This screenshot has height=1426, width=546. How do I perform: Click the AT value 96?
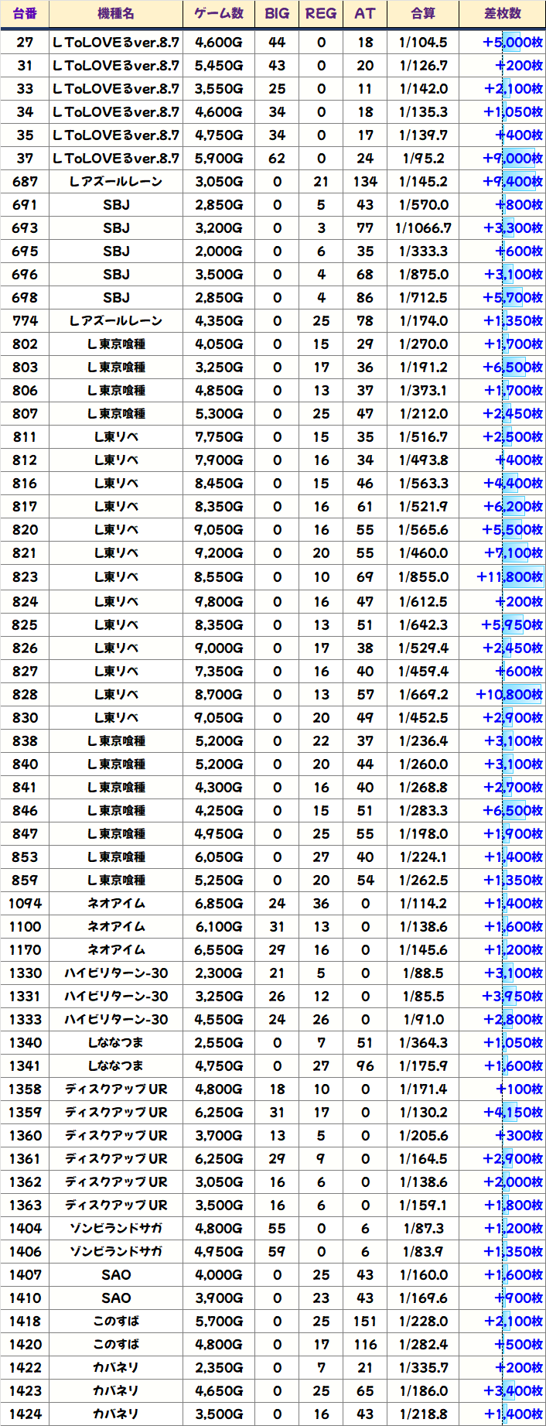tap(365, 1065)
